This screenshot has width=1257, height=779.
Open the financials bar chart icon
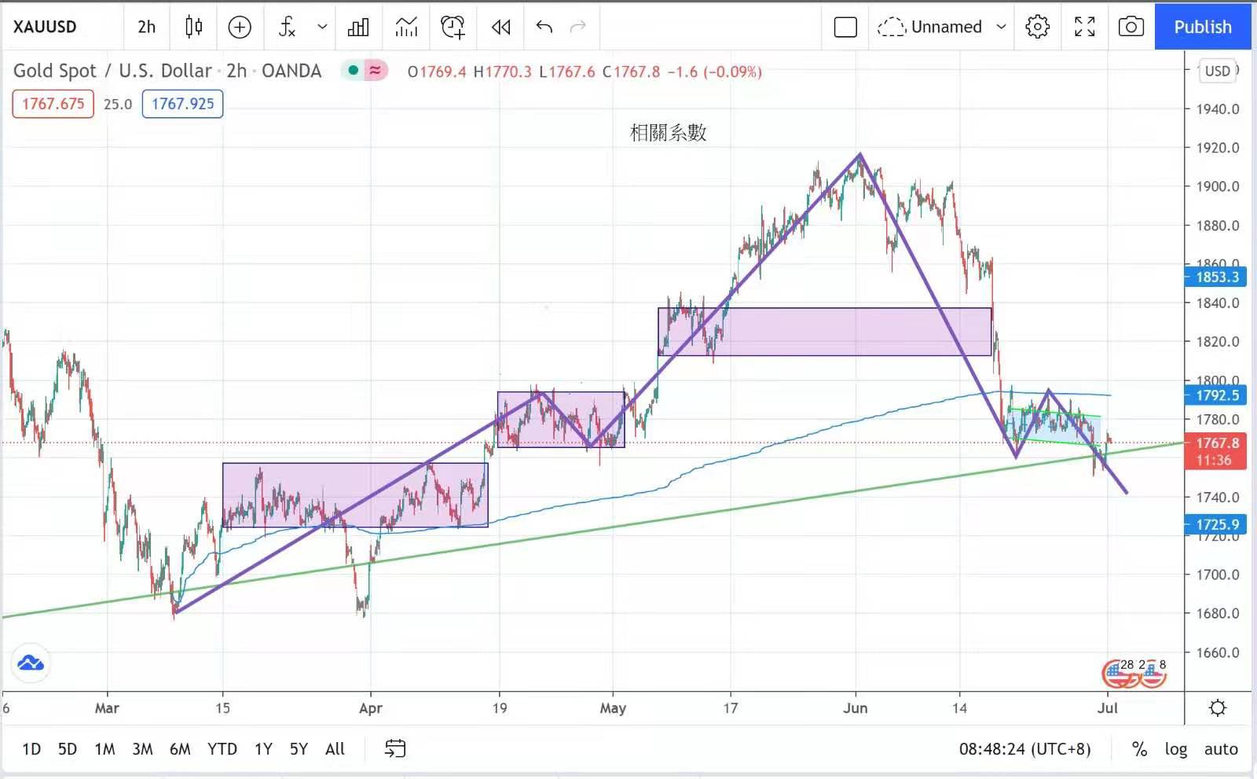(x=358, y=27)
